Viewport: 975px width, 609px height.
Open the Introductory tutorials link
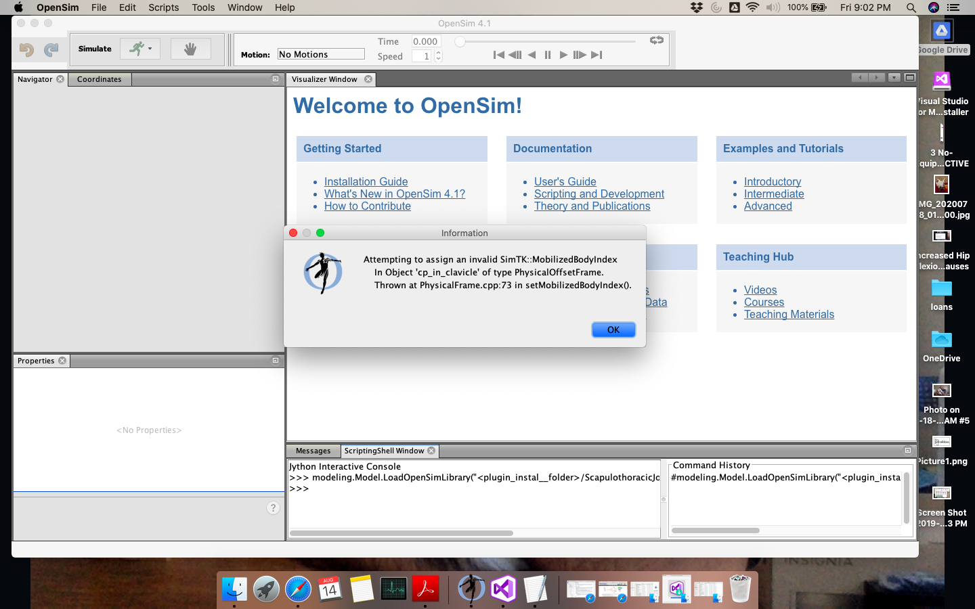click(773, 181)
